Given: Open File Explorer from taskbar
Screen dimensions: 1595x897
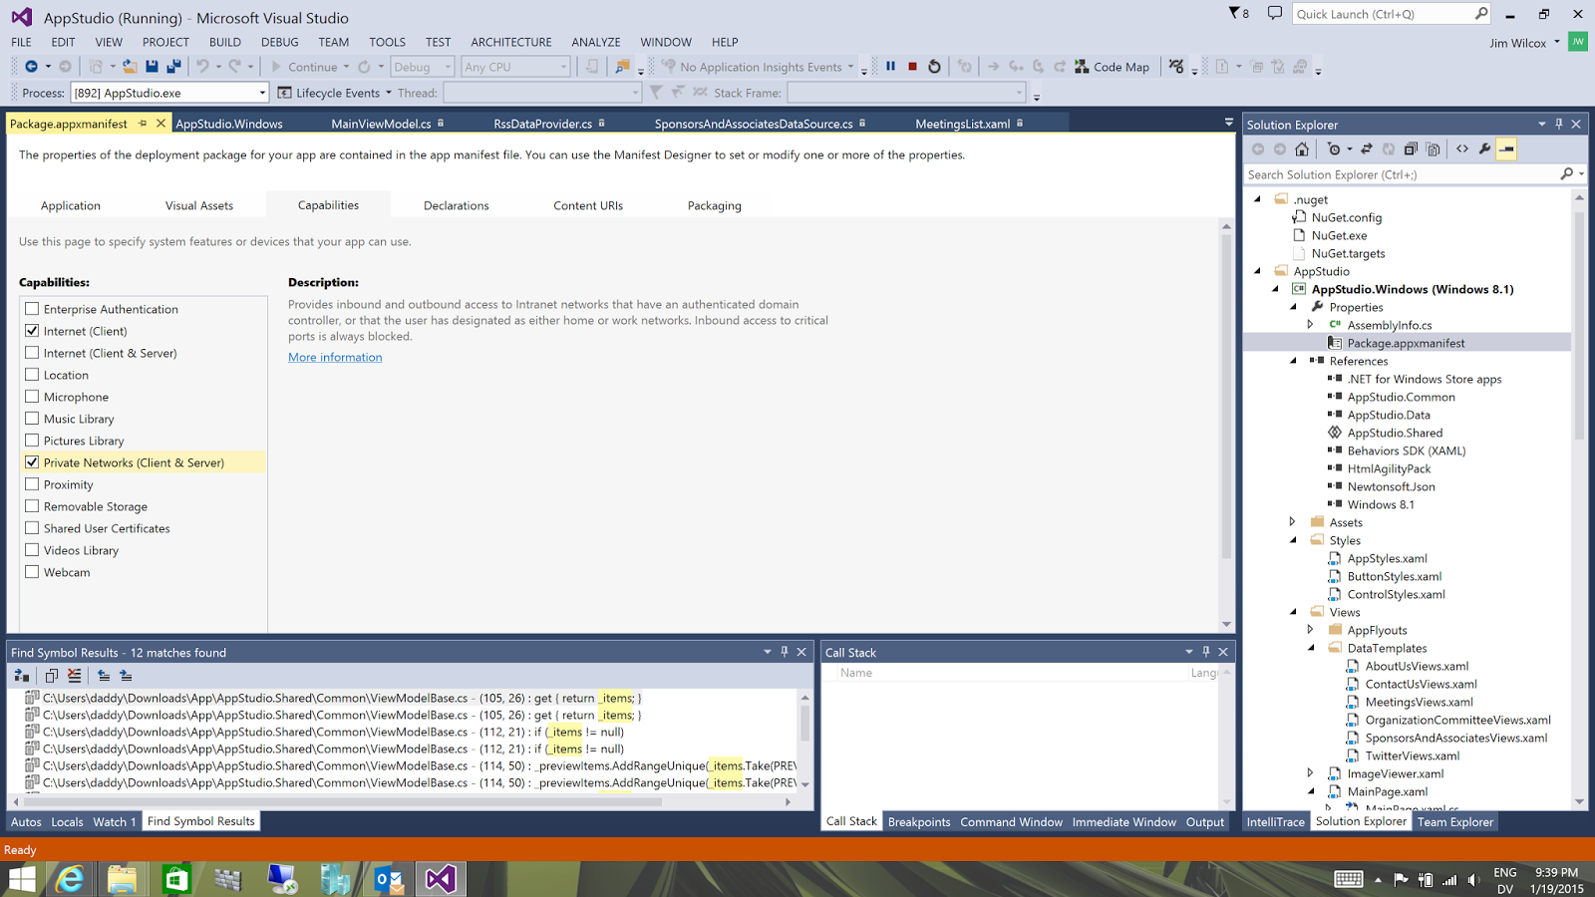Looking at the screenshot, I should click(122, 879).
